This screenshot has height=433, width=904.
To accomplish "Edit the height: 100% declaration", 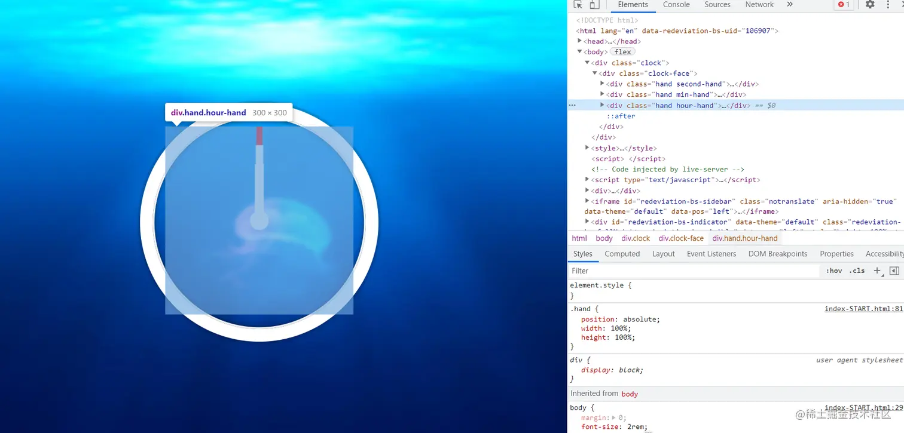I will 607,337.
